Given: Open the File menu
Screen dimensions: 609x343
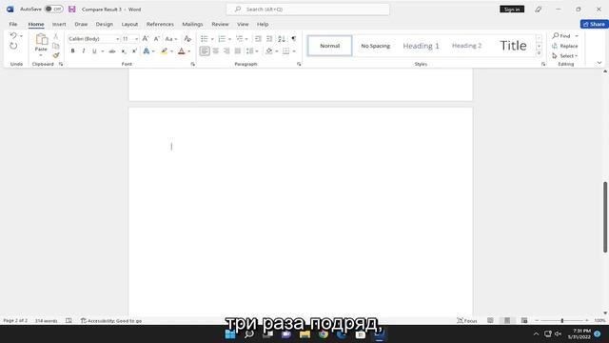Looking at the screenshot, I should tap(13, 24).
